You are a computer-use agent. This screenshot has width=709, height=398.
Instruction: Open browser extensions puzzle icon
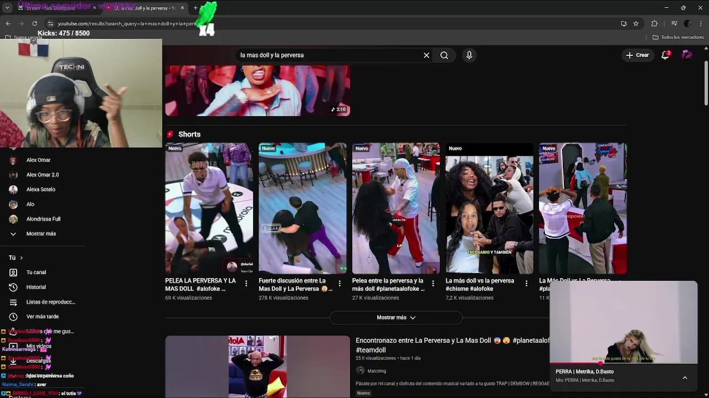pyautogui.click(x=655, y=23)
